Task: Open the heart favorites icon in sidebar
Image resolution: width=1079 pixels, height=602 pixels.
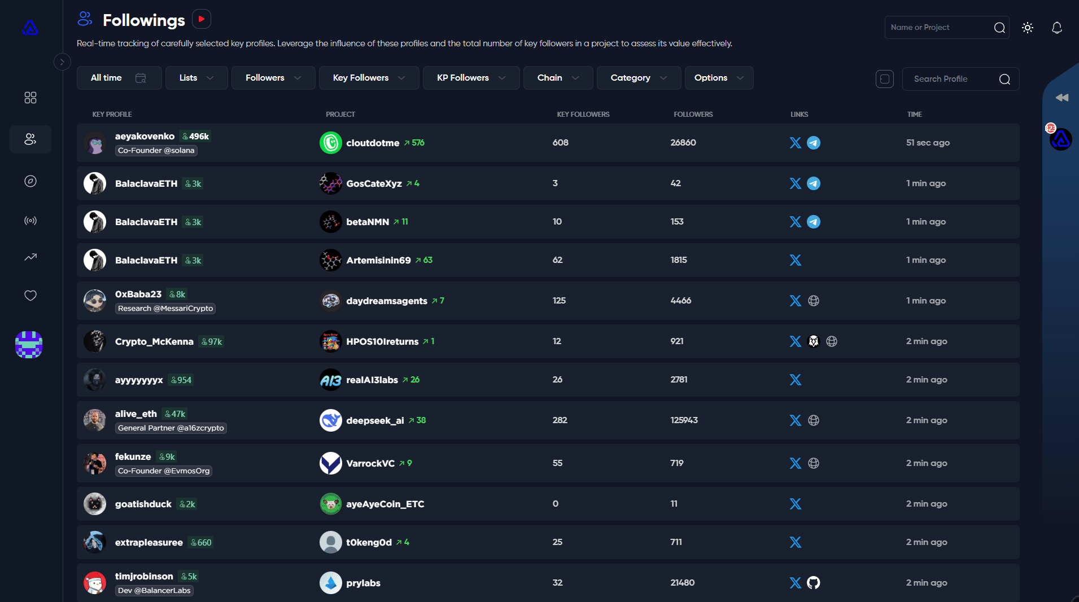Action: (x=30, y=296)
